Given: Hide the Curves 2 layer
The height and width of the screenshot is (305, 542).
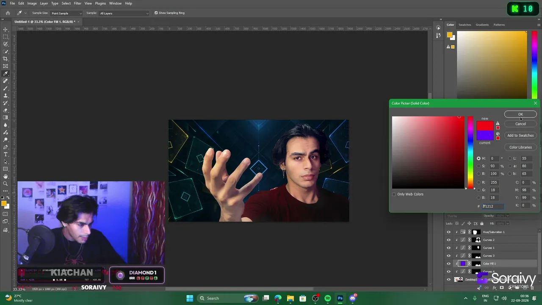Looking at the screenshot, I should (x=448, y=240).
